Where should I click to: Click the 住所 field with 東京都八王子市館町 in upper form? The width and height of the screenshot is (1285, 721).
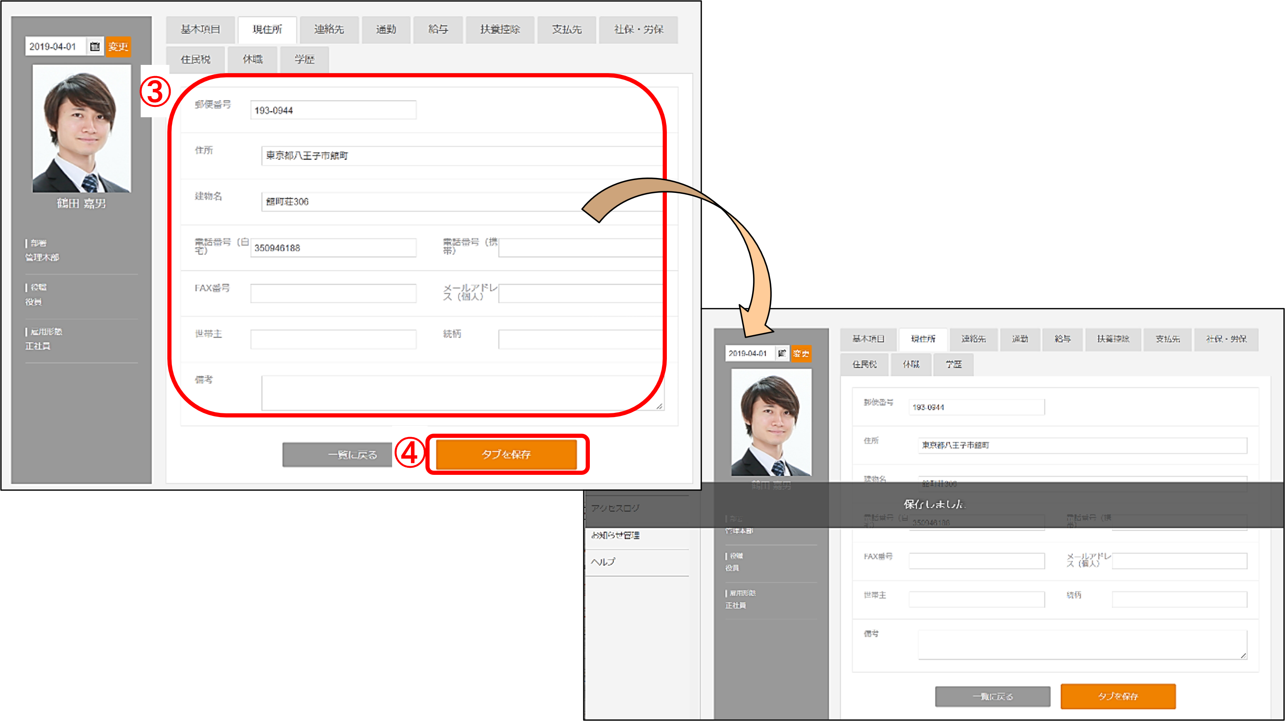[x=463, y=156]
